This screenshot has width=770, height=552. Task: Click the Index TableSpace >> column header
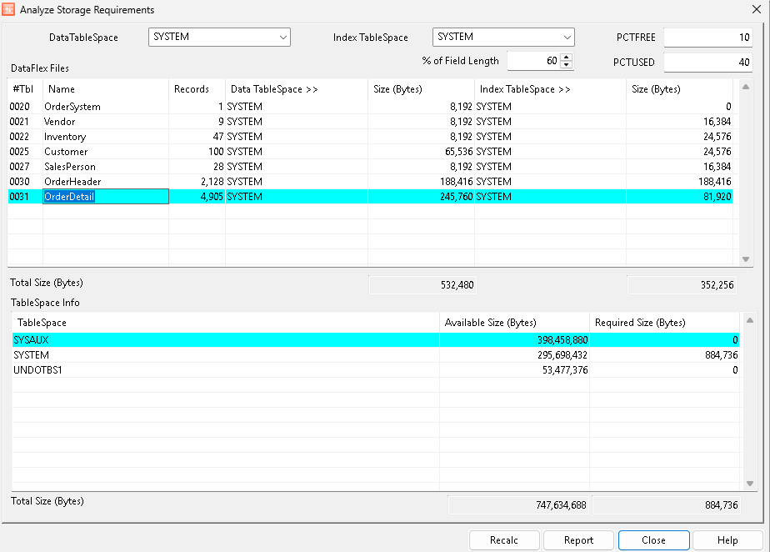point(550,89)
